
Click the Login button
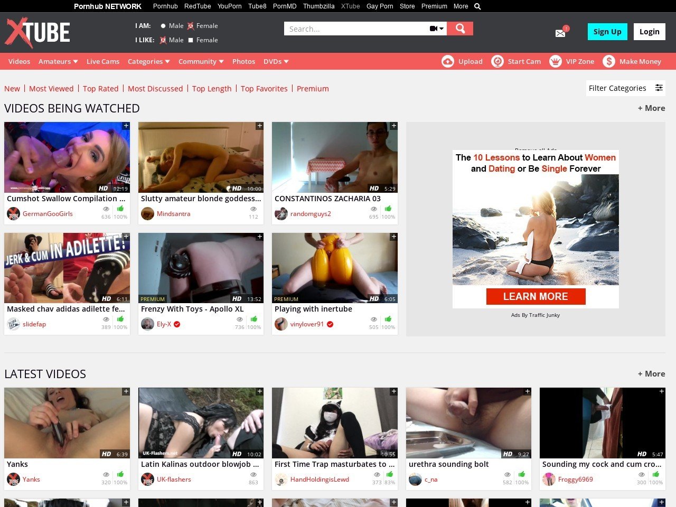(649, 32)
